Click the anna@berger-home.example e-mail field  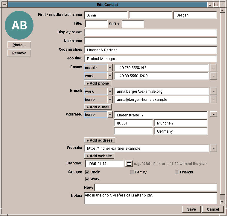pos(161,100)
